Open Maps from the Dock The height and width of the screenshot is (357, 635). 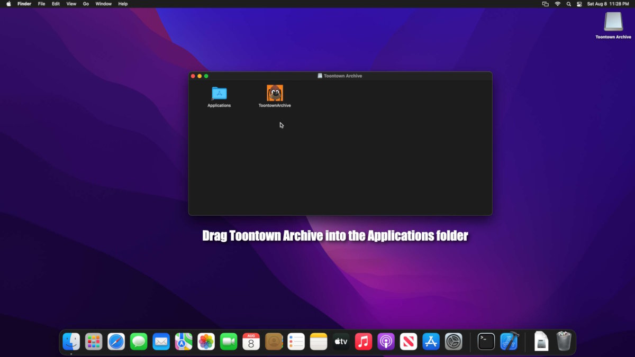[184, 342]
